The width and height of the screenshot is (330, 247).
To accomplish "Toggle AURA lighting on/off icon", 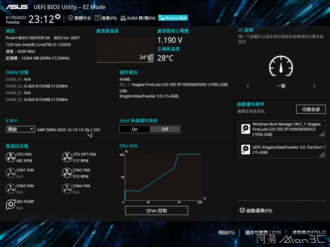I will 123,18.
